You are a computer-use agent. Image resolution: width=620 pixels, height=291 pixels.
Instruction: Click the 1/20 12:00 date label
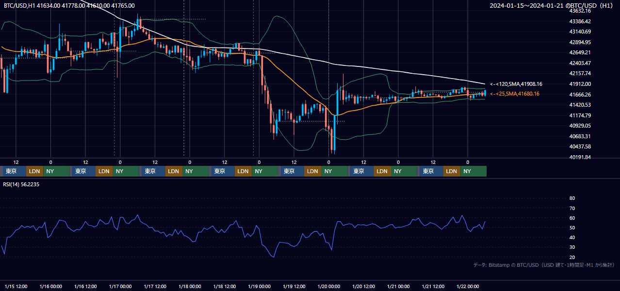pyautogui.click(x=363, y=286)
